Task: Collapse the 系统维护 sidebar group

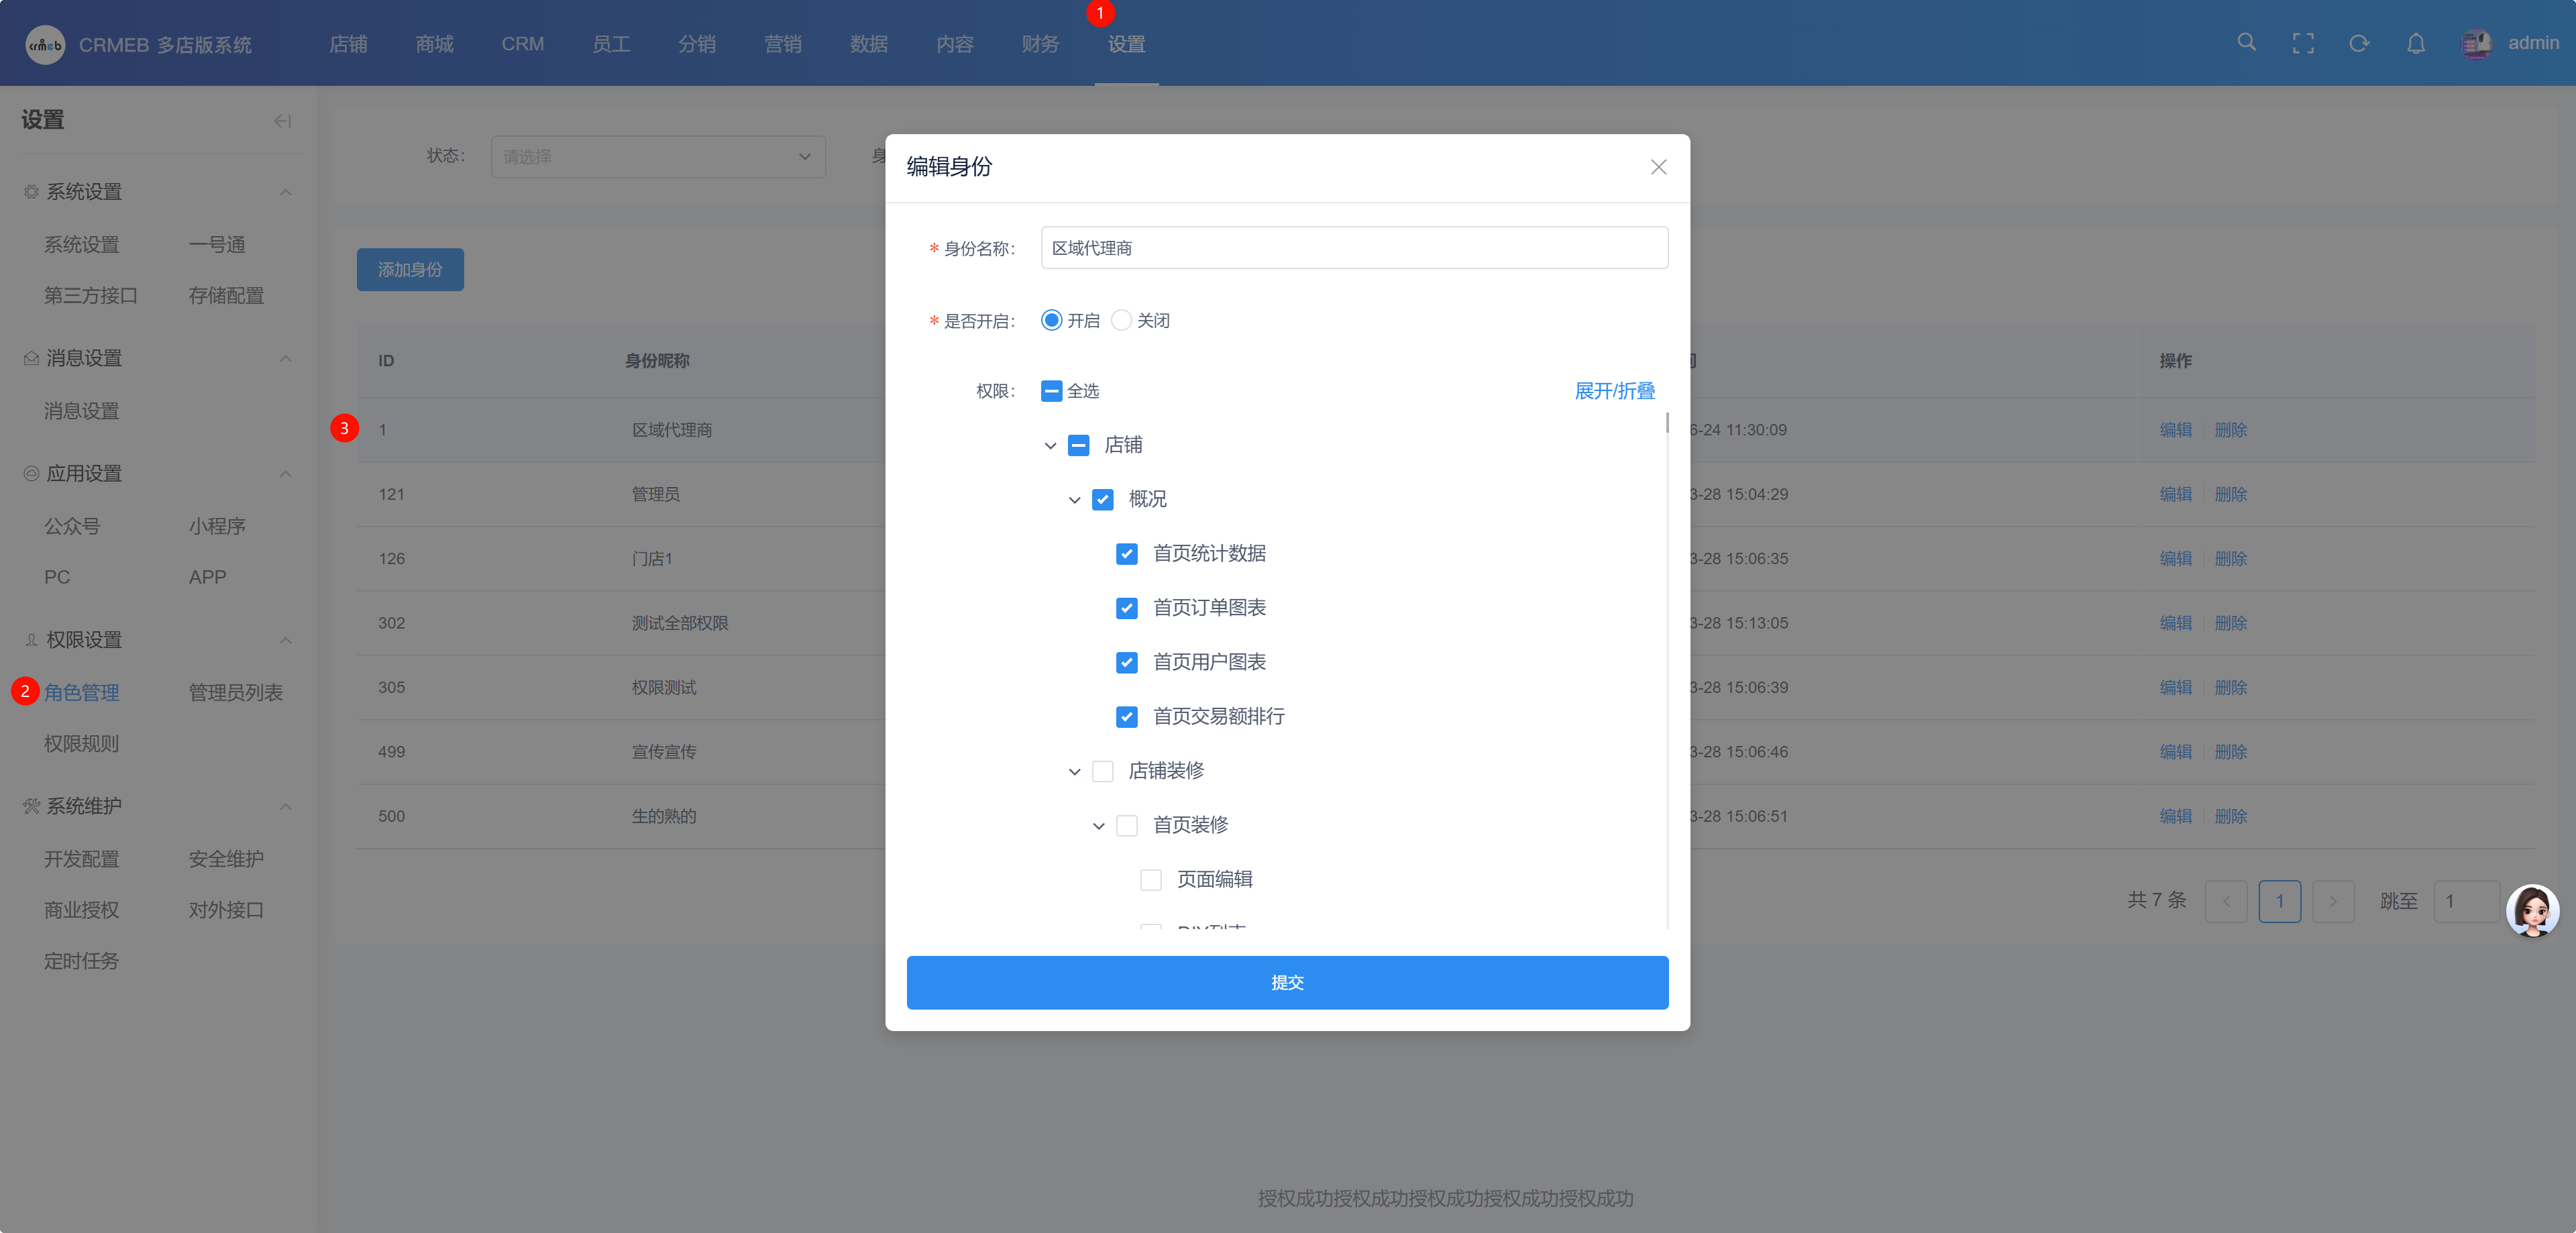Action: tap(286, 807)
